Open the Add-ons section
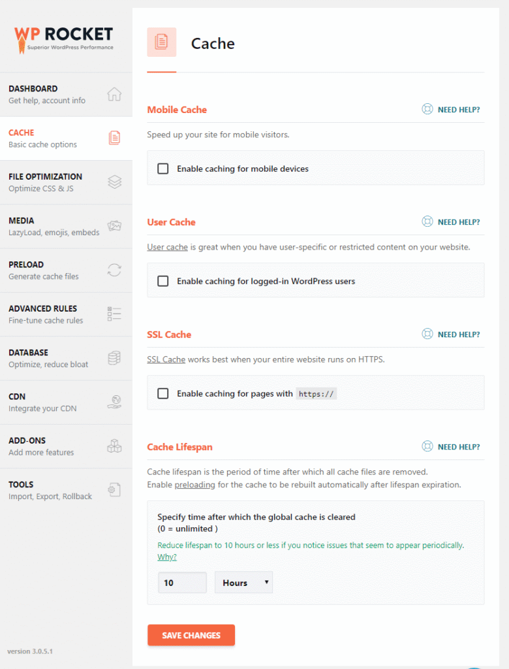The height and width of the screenshot is (669, 509). click(x=66, y=446)
